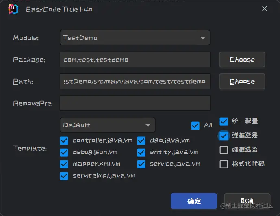Click Choose button next to Package
Viewport: 280px width, 216px height.
[242, 60]
